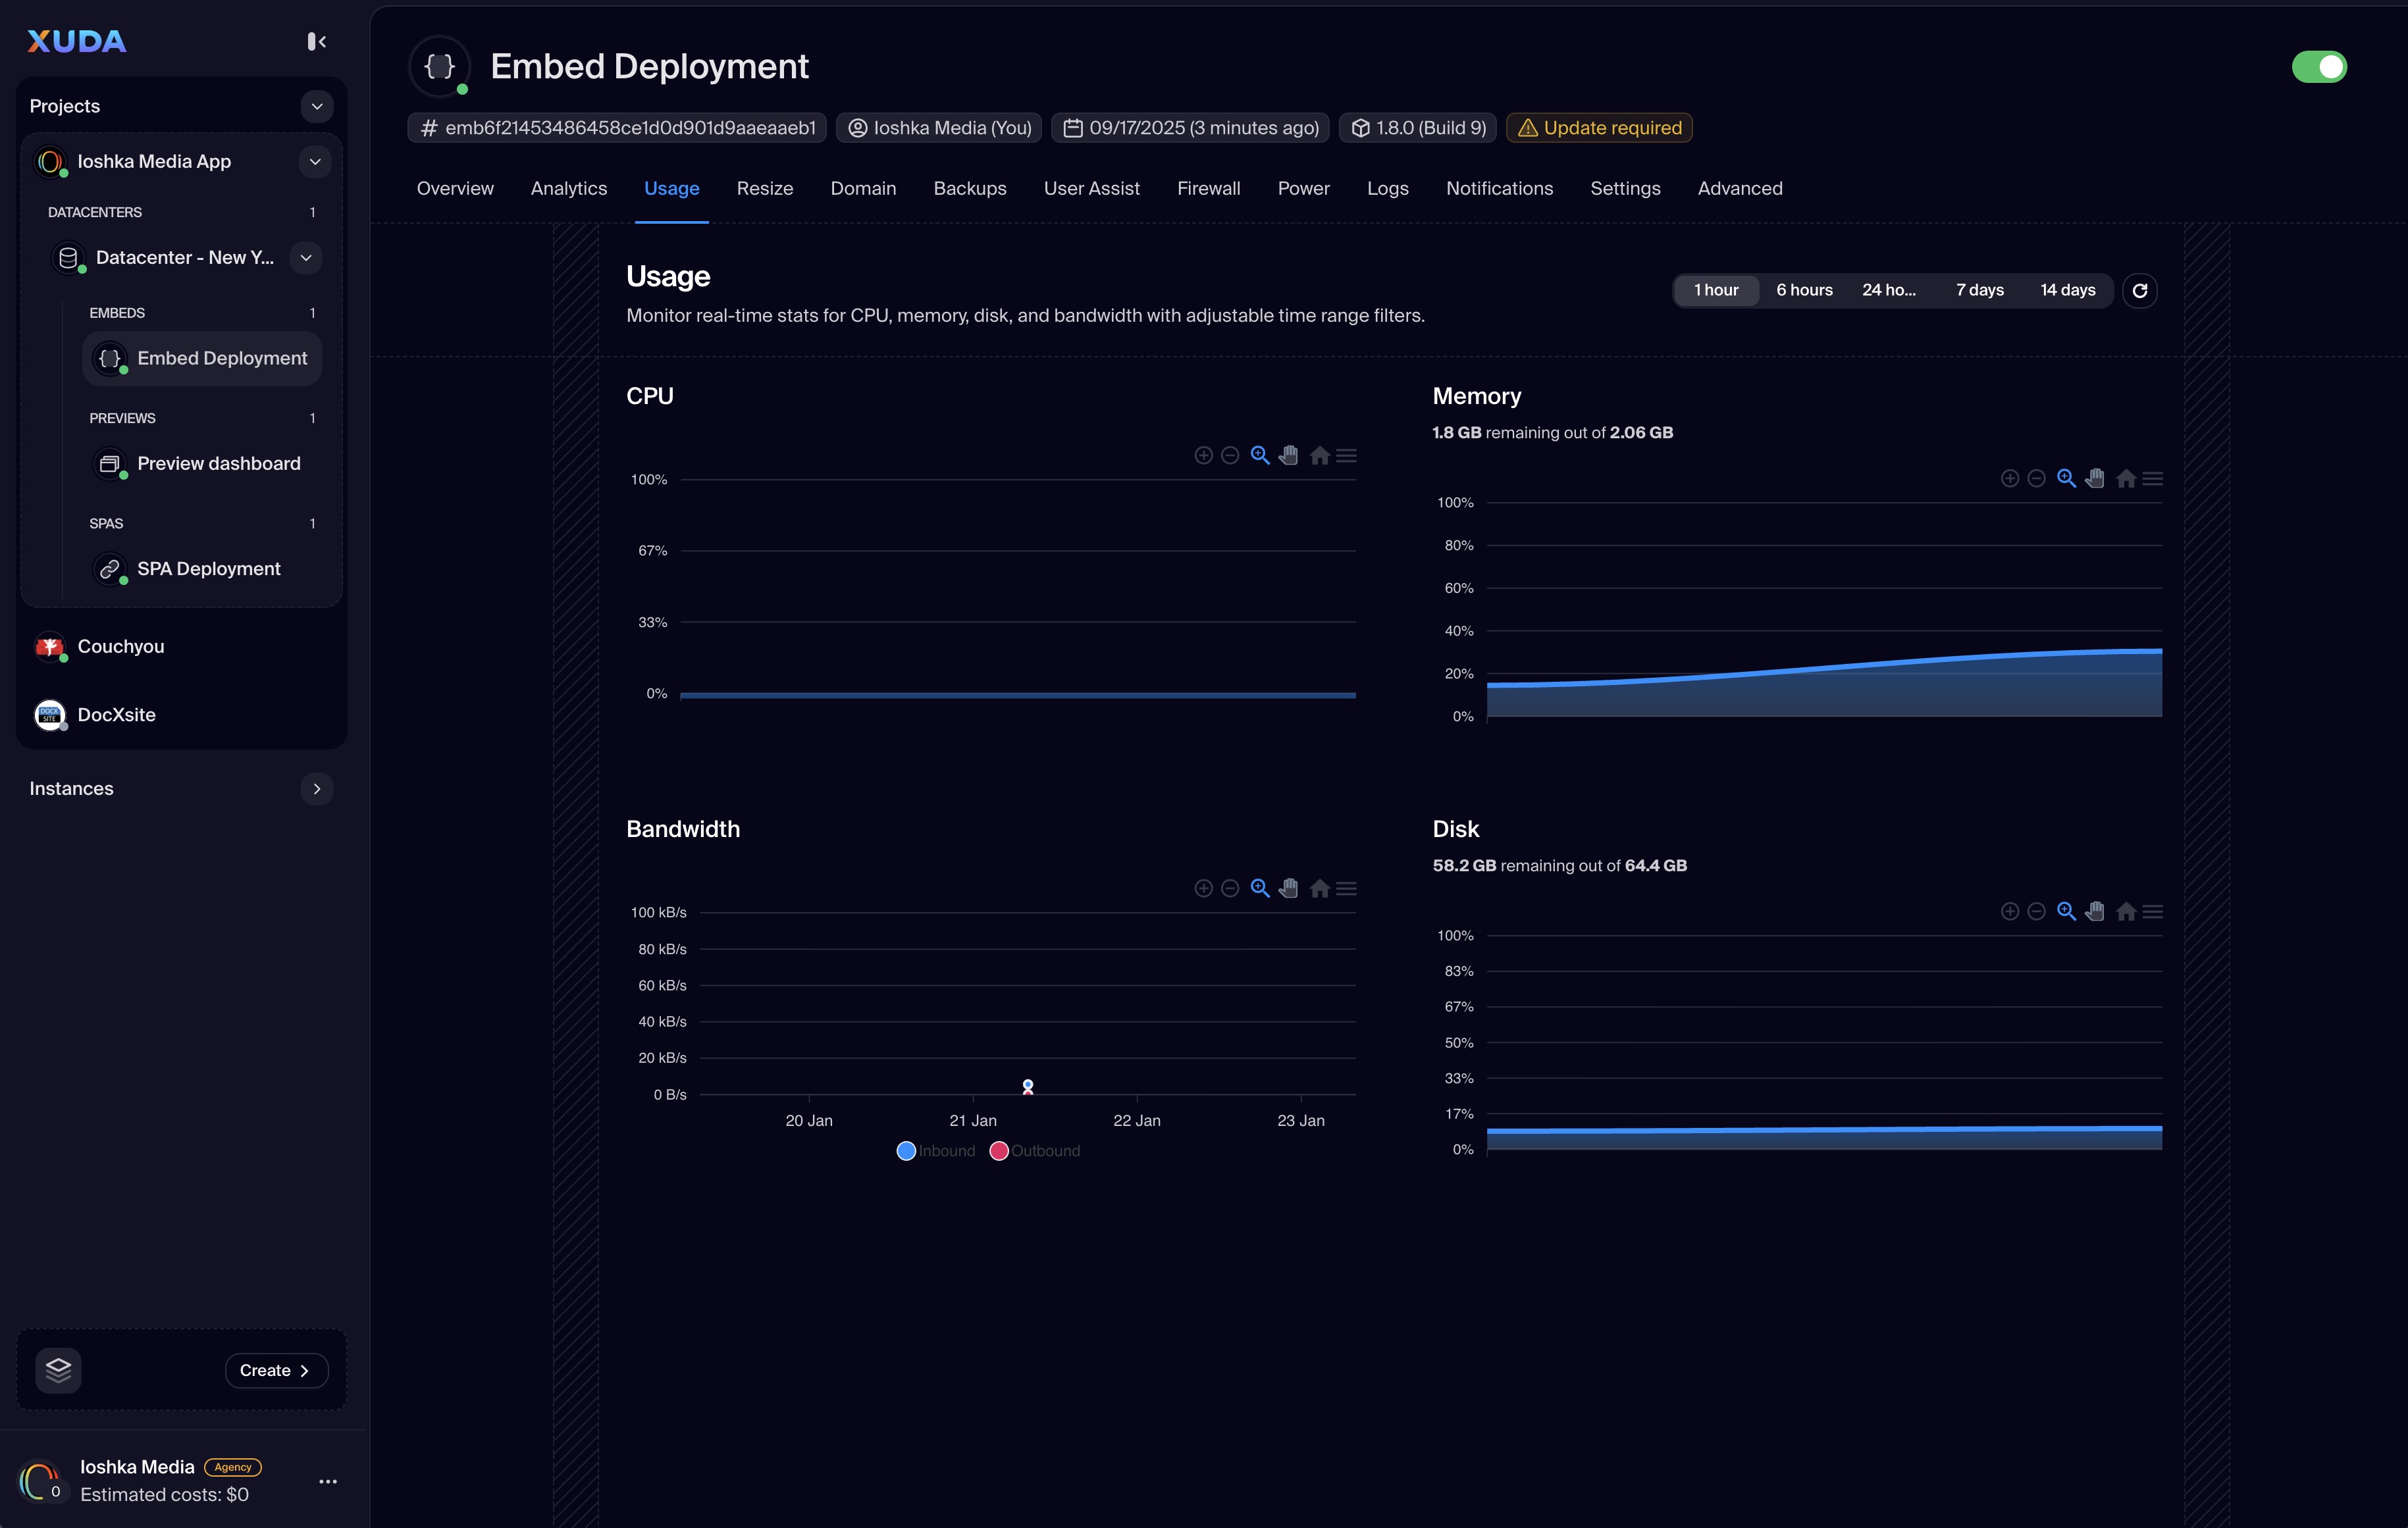Toggle Inbound series in Bandwidth legend

[x=936, y=1151]
